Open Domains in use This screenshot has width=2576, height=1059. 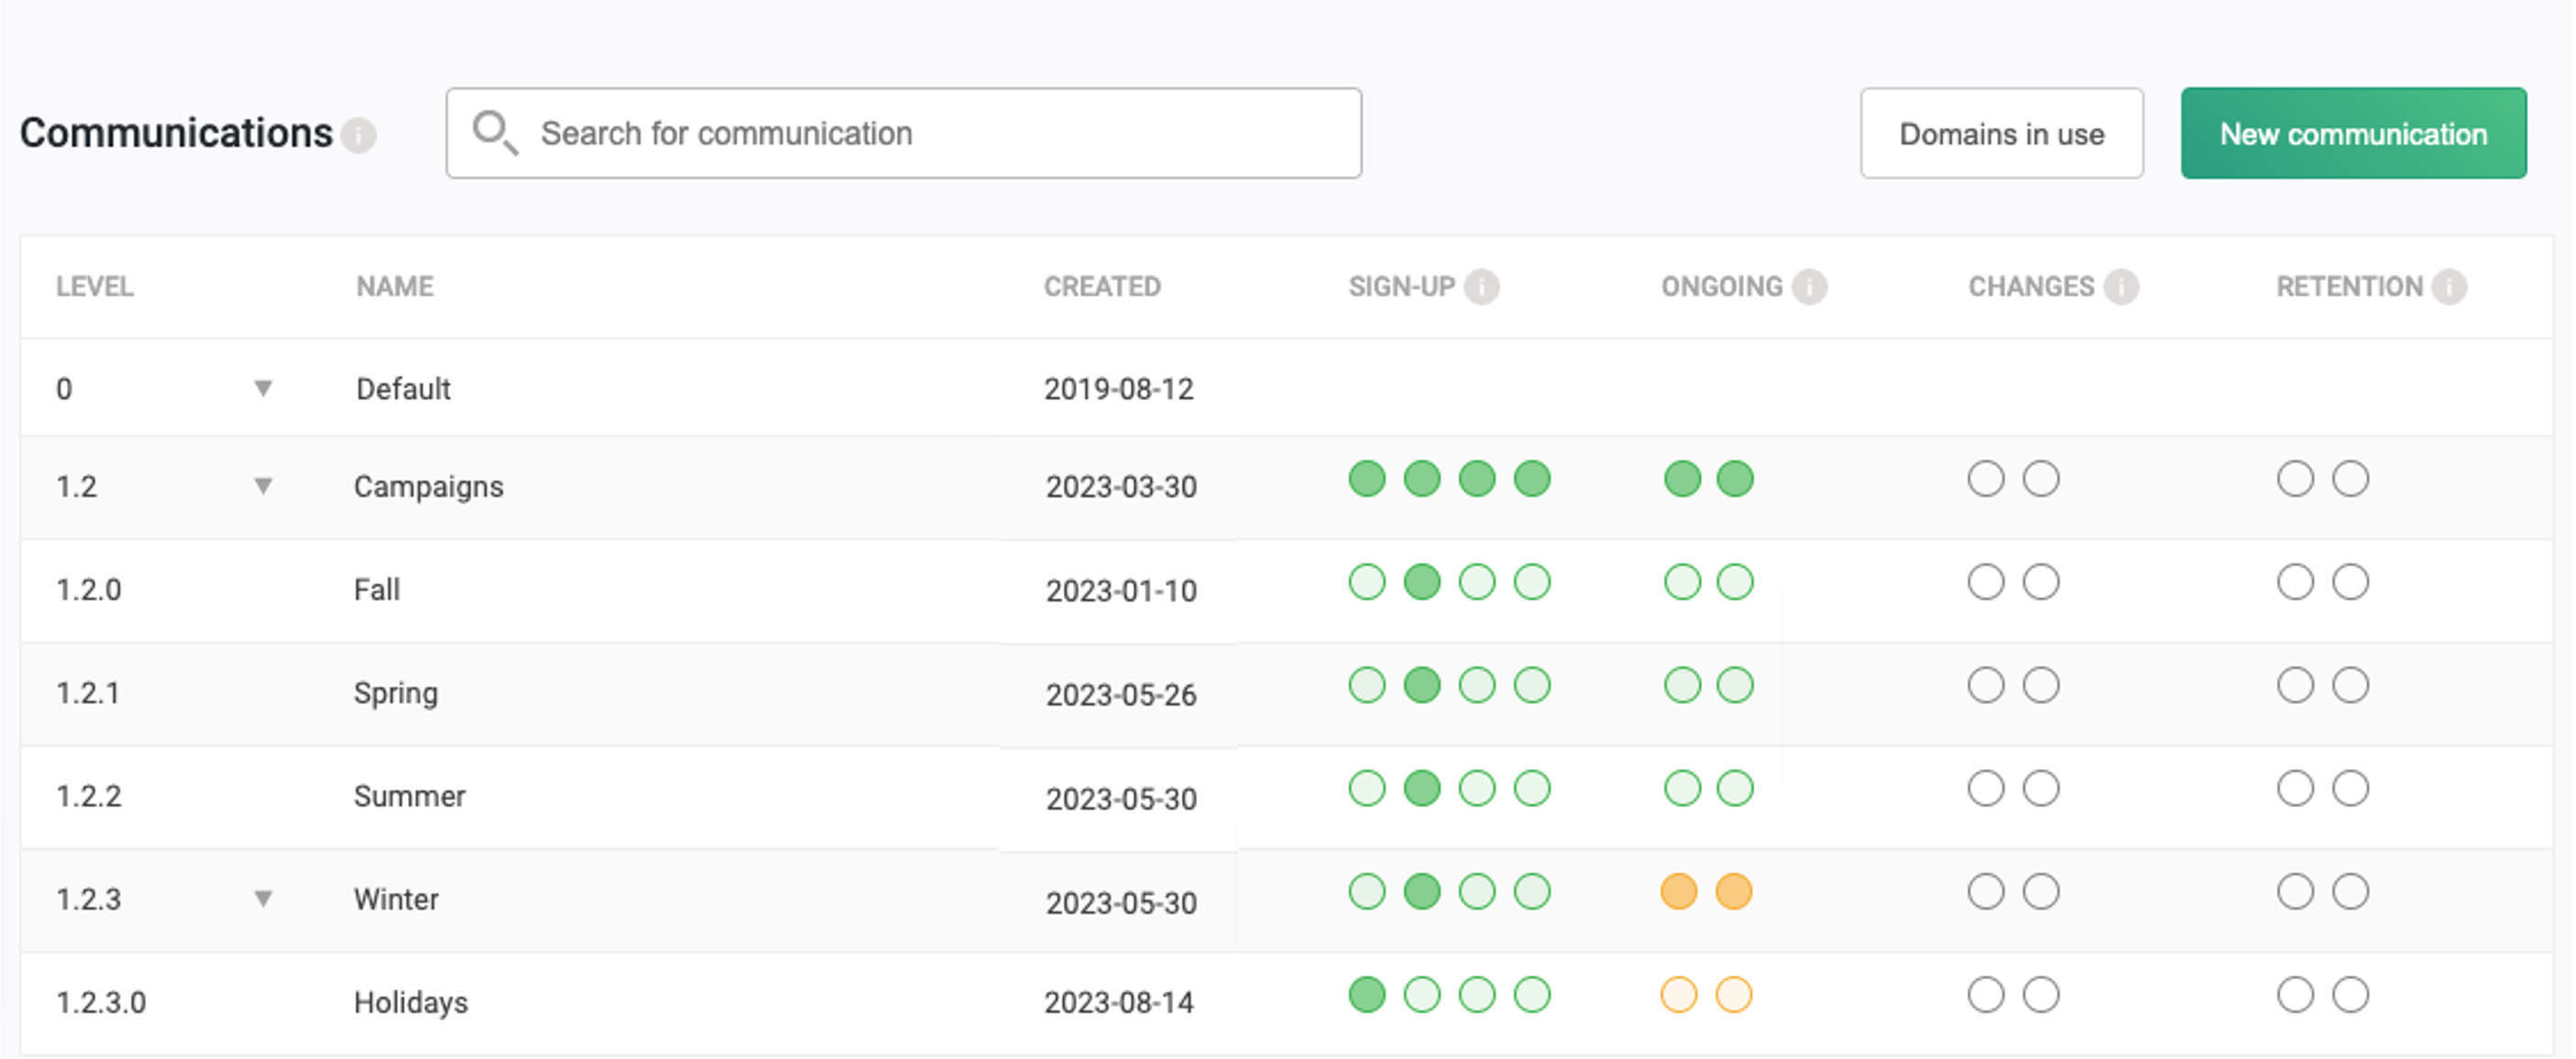(x=2001, y=134)
